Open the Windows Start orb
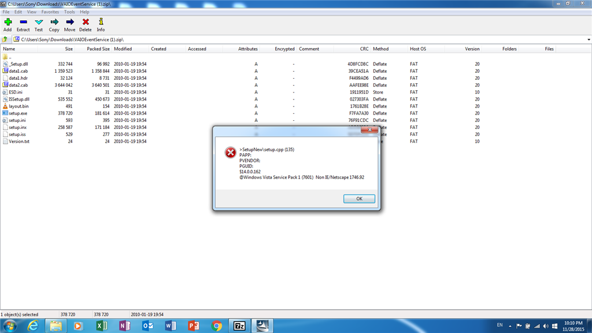Viewport: 592px width, 333px height. [10, 325]
